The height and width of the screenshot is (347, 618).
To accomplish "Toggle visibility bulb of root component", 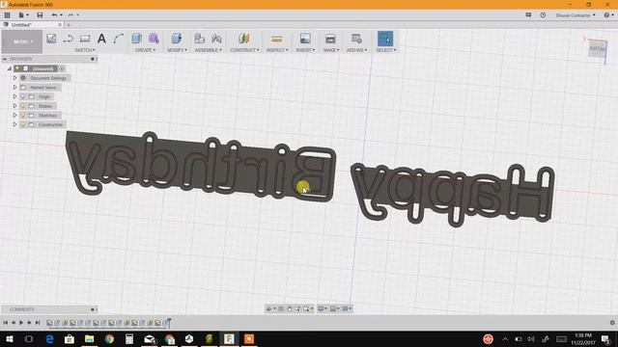I will [x=17, y=68].
